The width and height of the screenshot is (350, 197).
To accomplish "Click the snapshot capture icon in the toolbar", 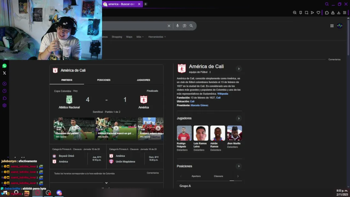I will [x=307, y=13].
